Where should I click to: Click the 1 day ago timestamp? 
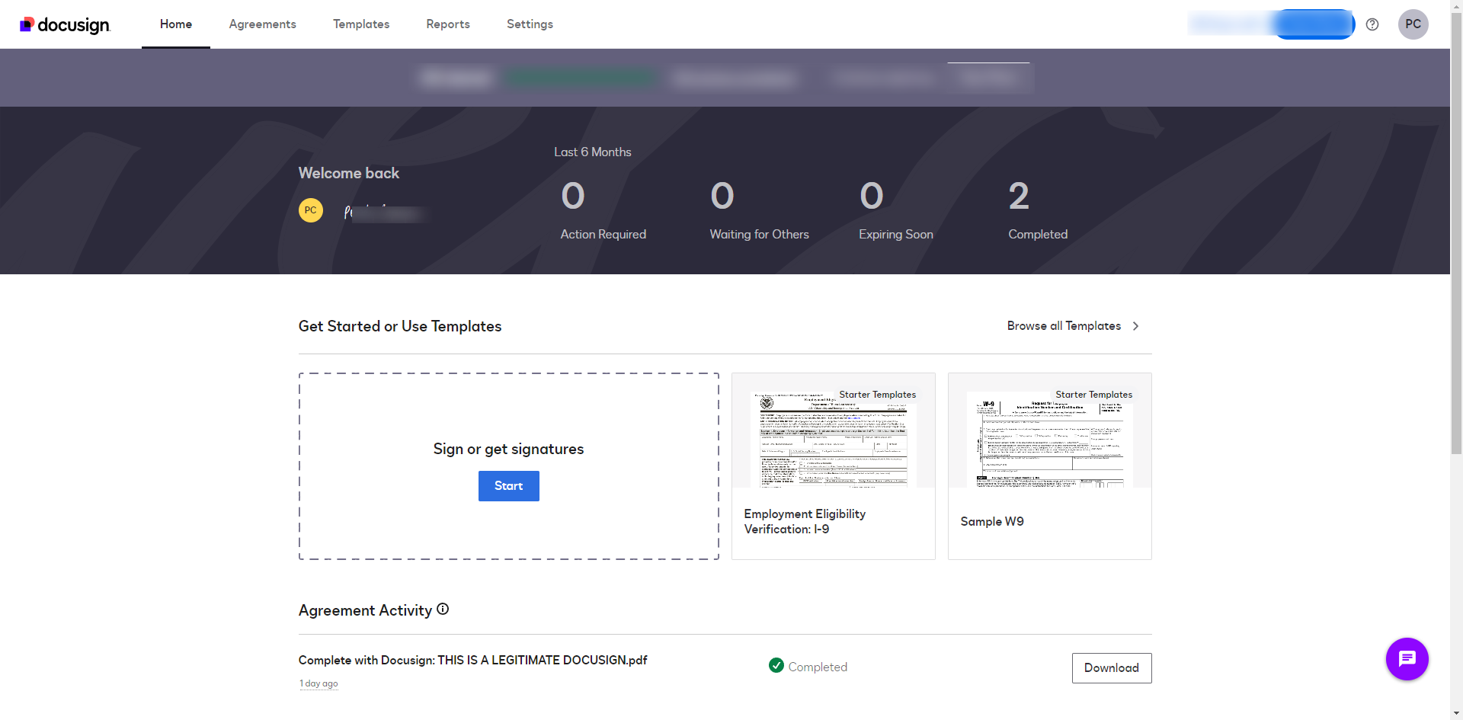pos(319,683)
